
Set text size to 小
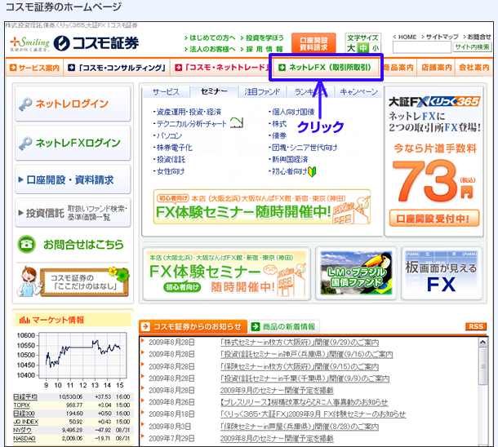[375, 48]
